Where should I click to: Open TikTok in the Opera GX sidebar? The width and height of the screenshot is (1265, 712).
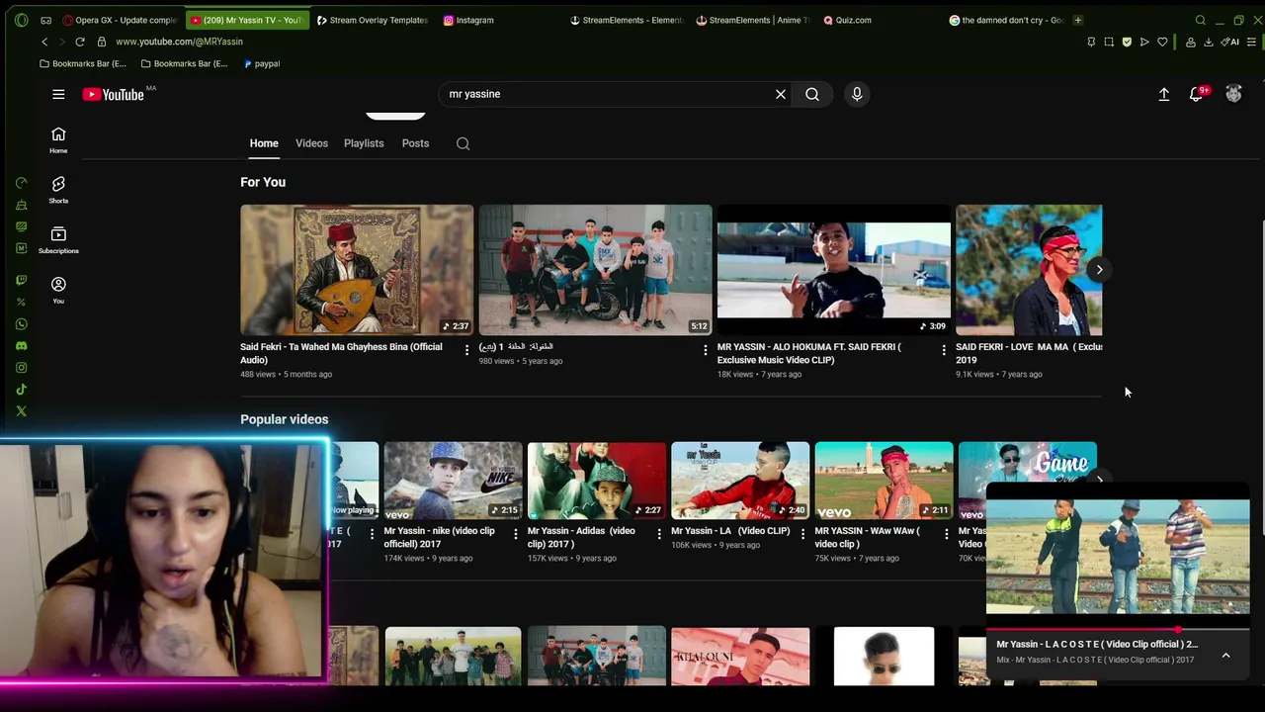point(21,390)
